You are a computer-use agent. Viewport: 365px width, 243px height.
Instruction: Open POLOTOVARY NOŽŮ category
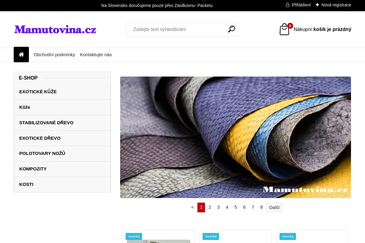[42, 153]
